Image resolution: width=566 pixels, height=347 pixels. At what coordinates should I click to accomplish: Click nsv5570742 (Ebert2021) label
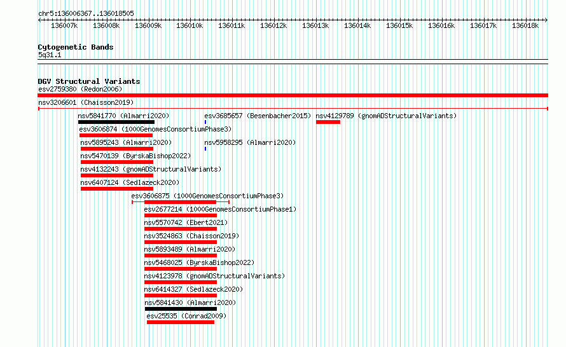pyautogui.click(x=186, y=222)
